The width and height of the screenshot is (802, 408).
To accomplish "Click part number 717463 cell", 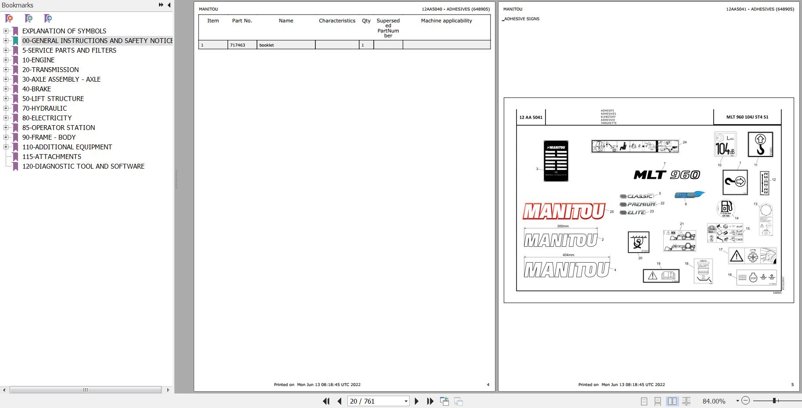I will coord(242,45).
